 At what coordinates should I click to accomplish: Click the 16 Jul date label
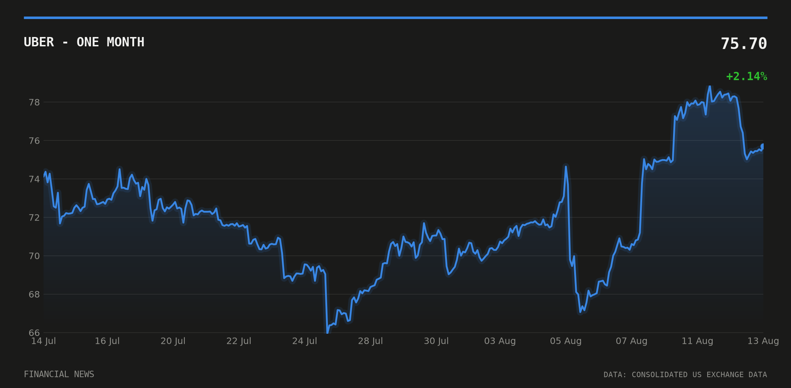point(107,341)
